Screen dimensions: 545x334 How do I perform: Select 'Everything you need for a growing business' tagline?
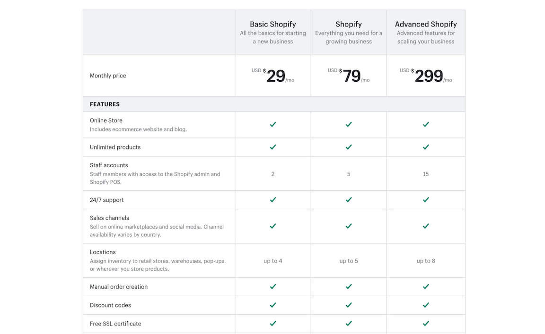coord(349,37)
